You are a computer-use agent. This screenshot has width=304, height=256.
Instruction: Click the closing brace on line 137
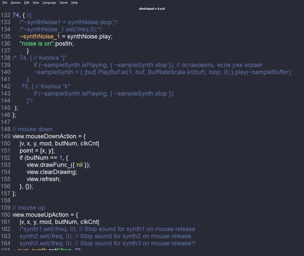point(28,51)
